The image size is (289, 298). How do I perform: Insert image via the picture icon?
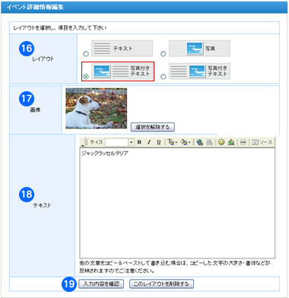231,142
